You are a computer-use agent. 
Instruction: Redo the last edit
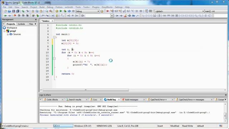pos(27,11)
